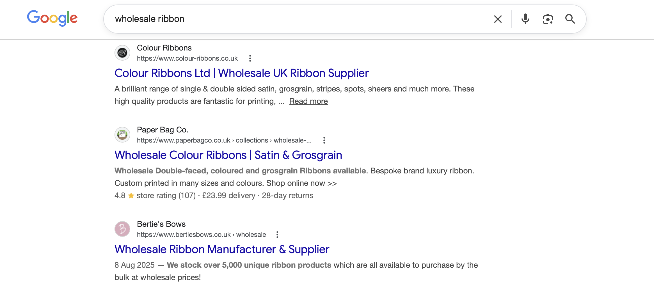Click the Paper Bag Co. site name
654x298 pixels.
[163, 130]
